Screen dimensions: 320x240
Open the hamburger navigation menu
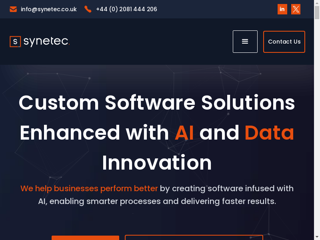point(245,42)
